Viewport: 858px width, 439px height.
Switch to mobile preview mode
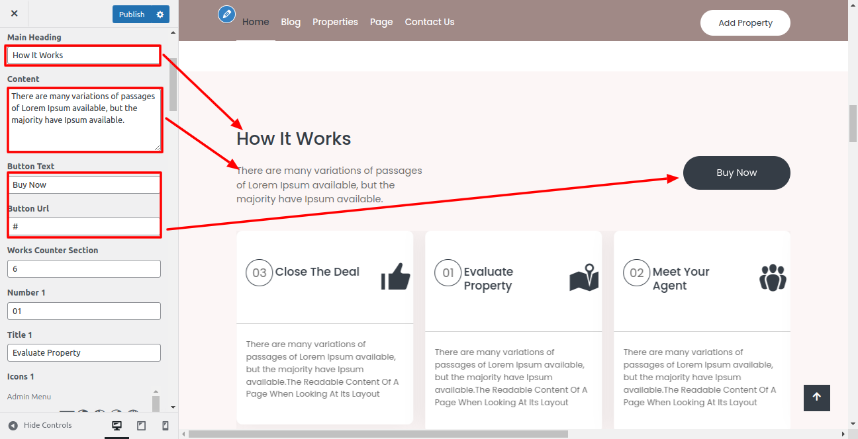166,426
